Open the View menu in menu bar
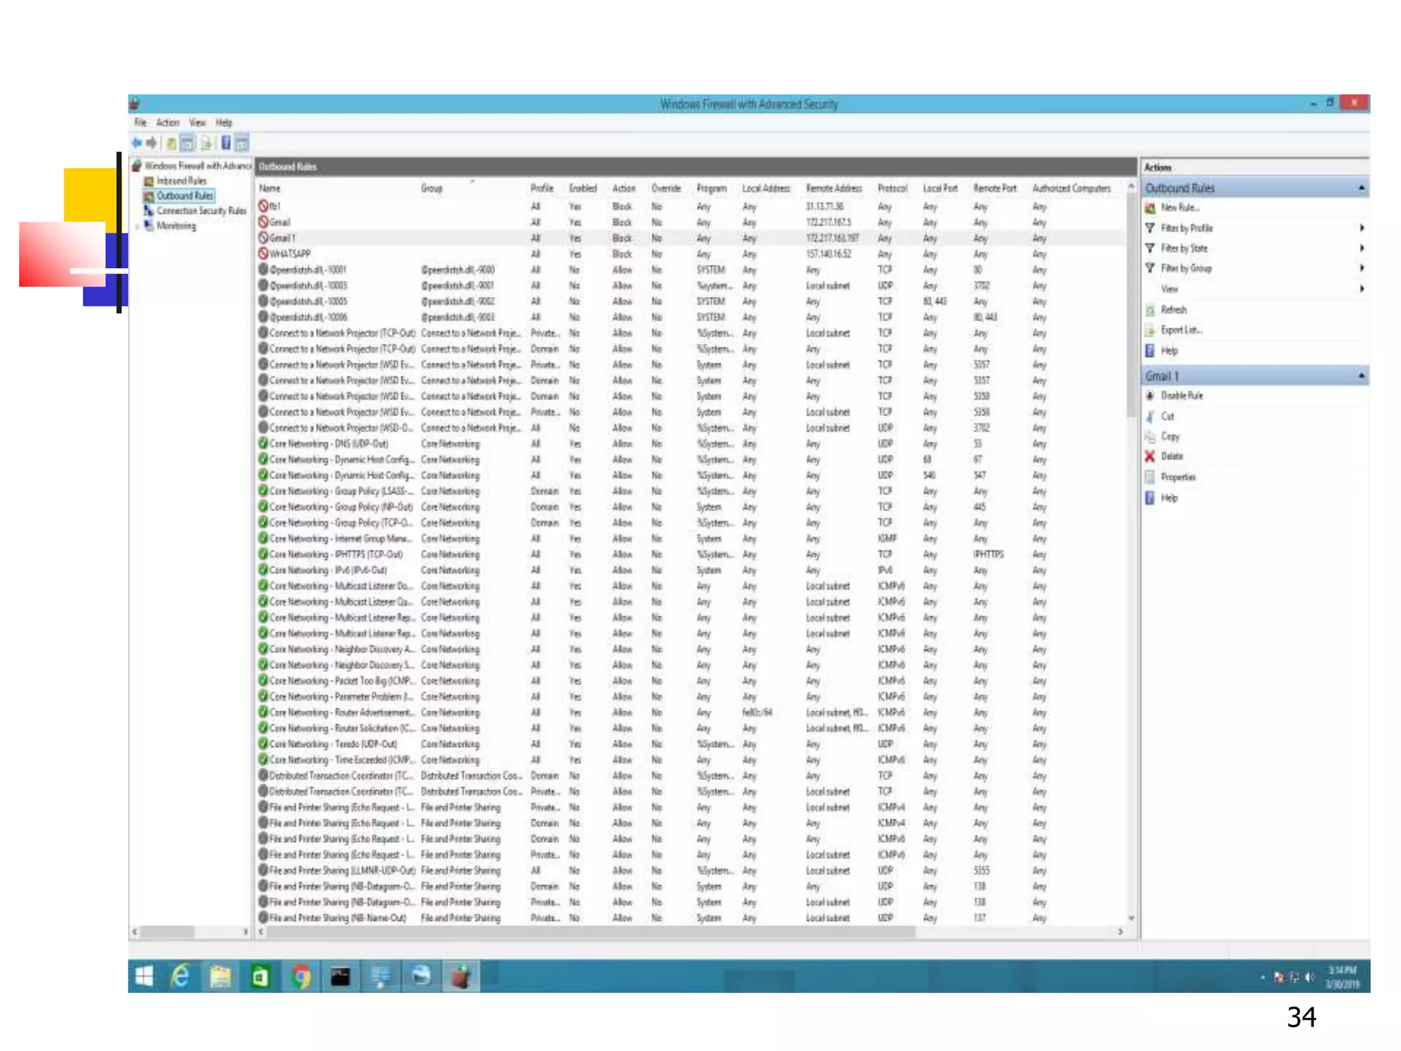 (197, 123)
